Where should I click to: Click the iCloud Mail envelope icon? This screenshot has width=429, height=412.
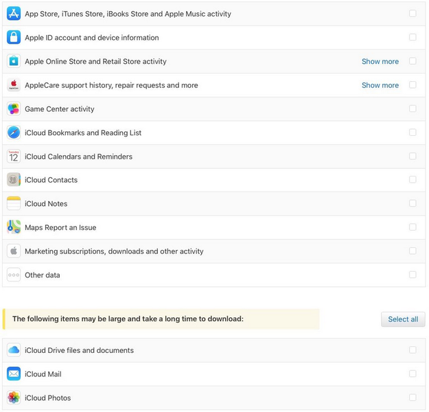tap(14, 374)
